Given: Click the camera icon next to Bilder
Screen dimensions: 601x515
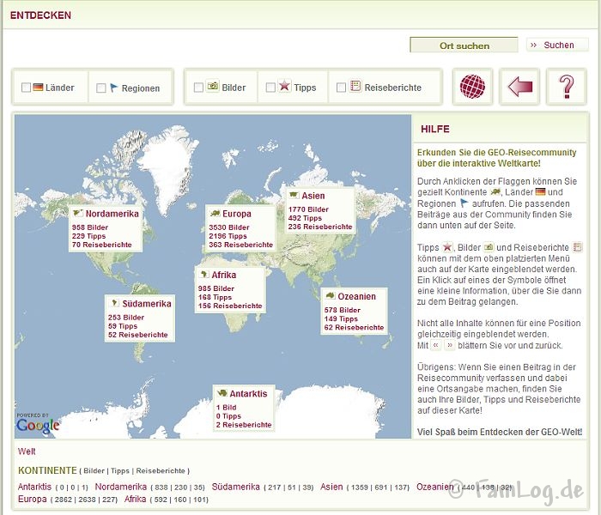Looking at the screenshot, I should coord(213,86).
